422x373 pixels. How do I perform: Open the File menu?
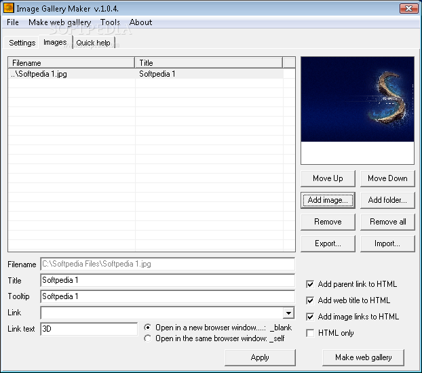(x=13, y=22)
